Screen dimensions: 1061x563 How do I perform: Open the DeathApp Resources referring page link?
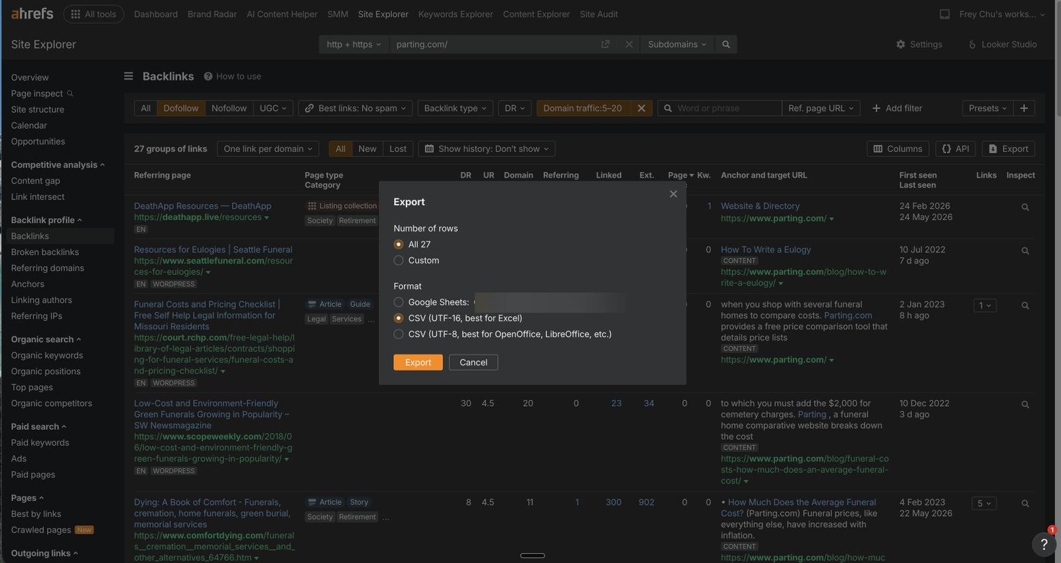point(202,206)
